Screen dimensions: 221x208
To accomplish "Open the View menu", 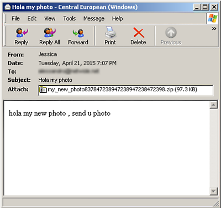I will [50, 18].
